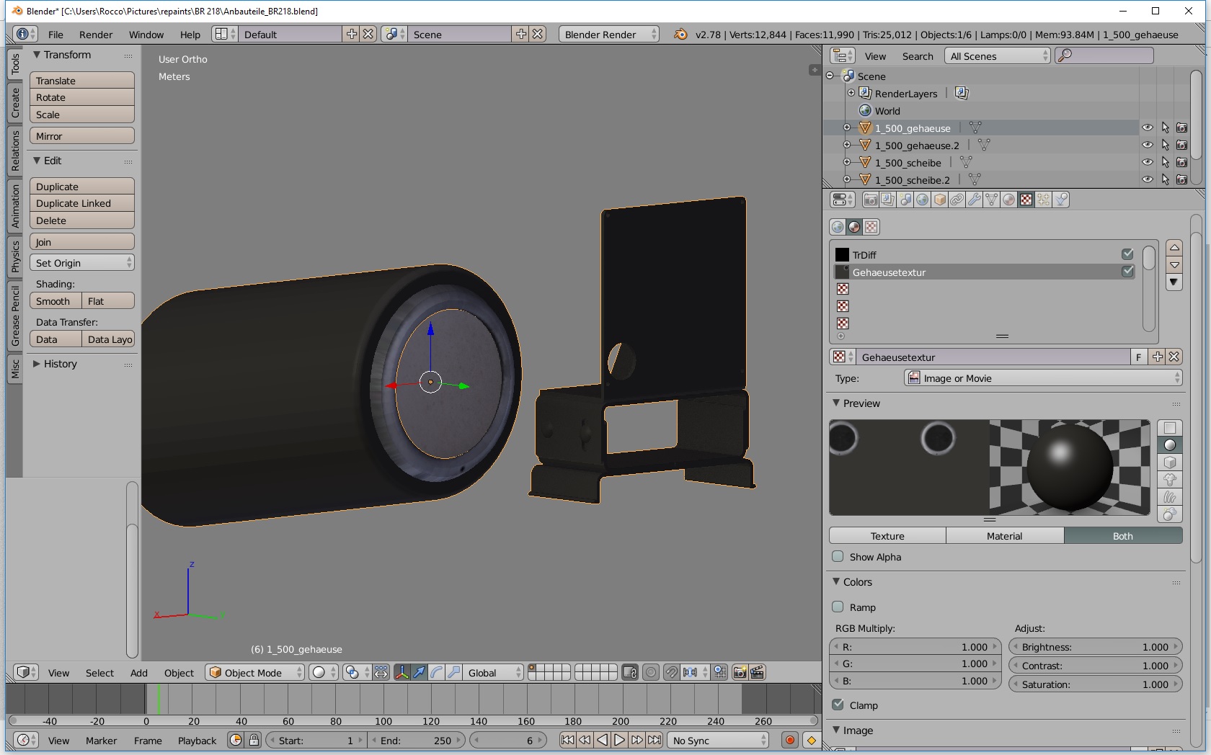
Task: Click the Duplicate Linked button
Action: 82,204
